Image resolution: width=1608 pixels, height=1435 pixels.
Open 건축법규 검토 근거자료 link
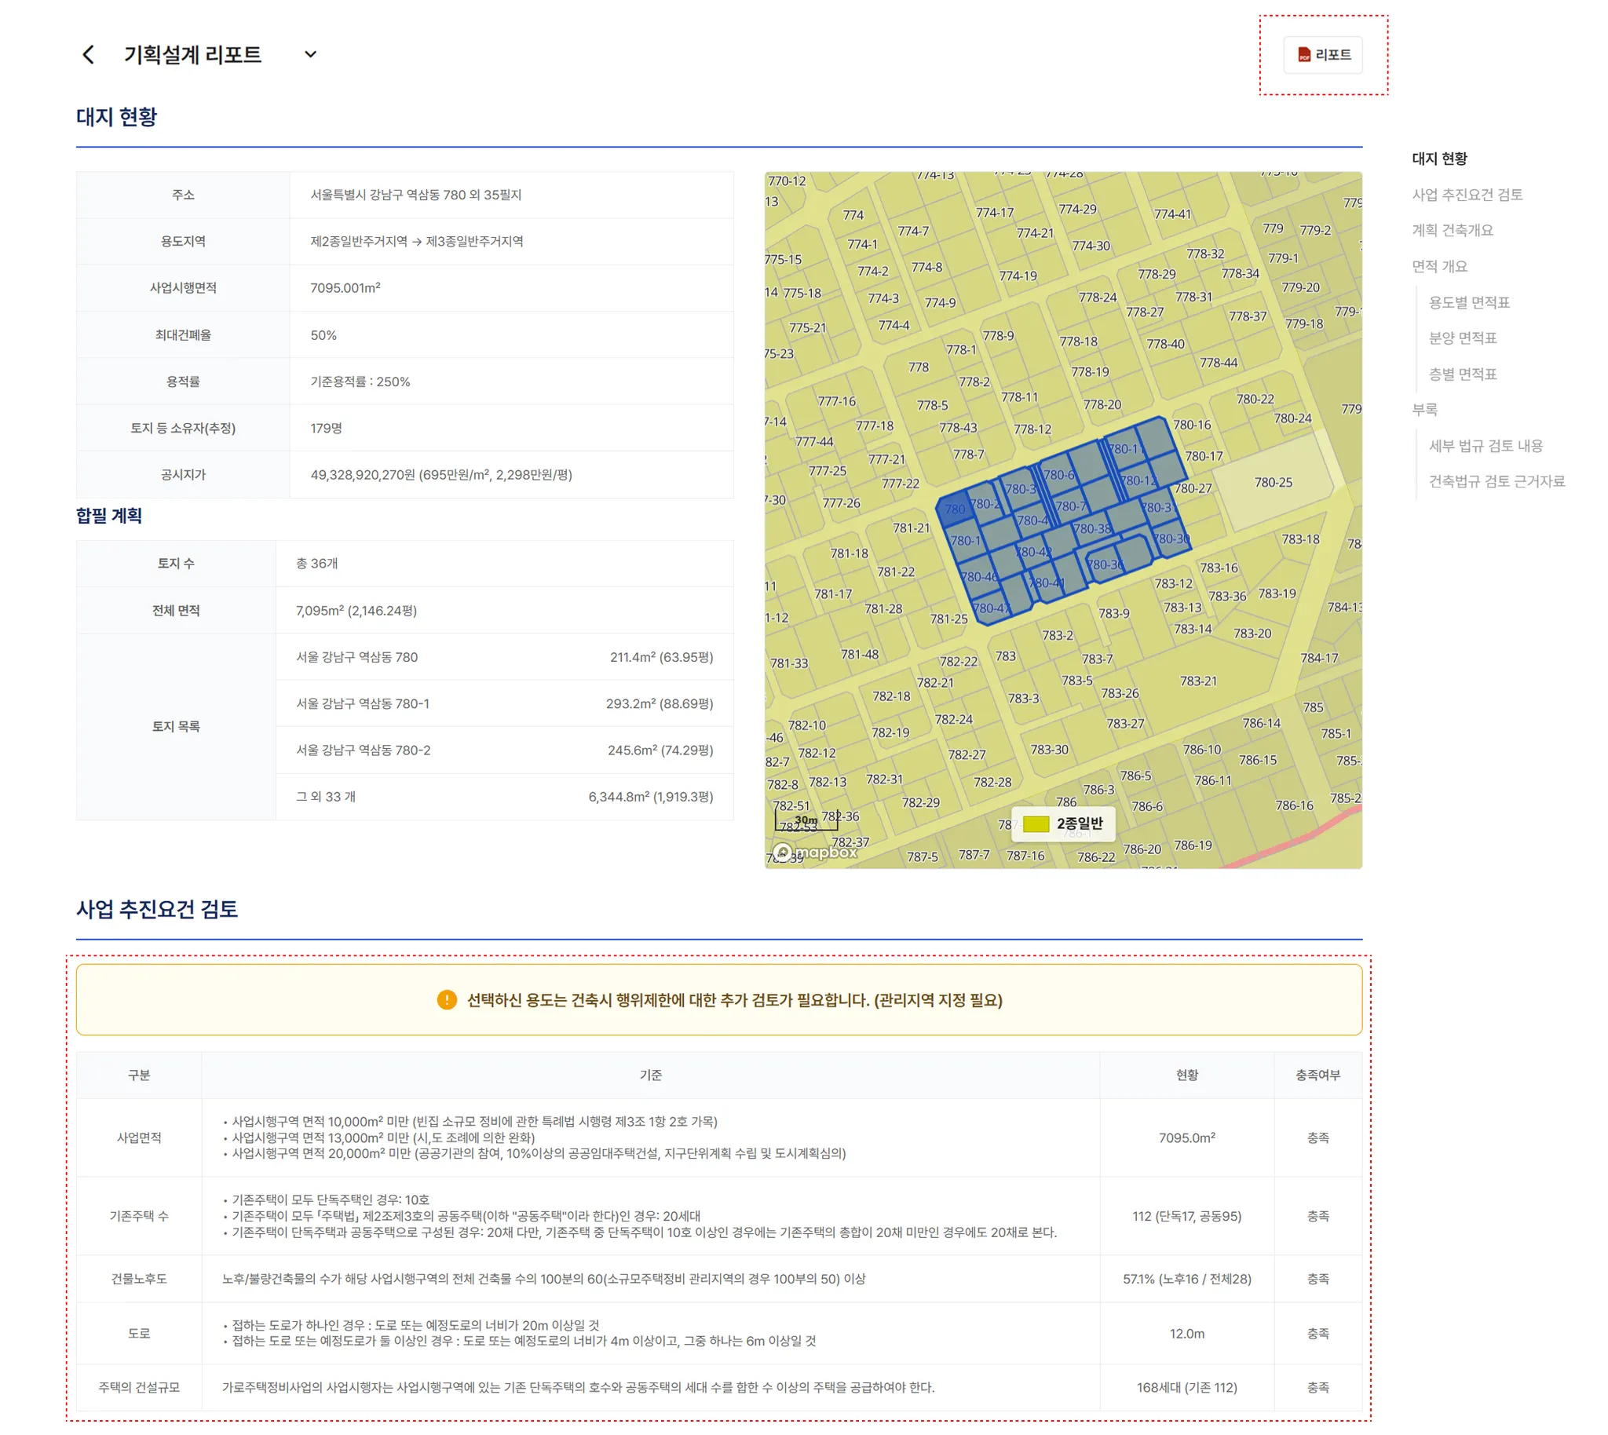click(x=1497, y=482)
